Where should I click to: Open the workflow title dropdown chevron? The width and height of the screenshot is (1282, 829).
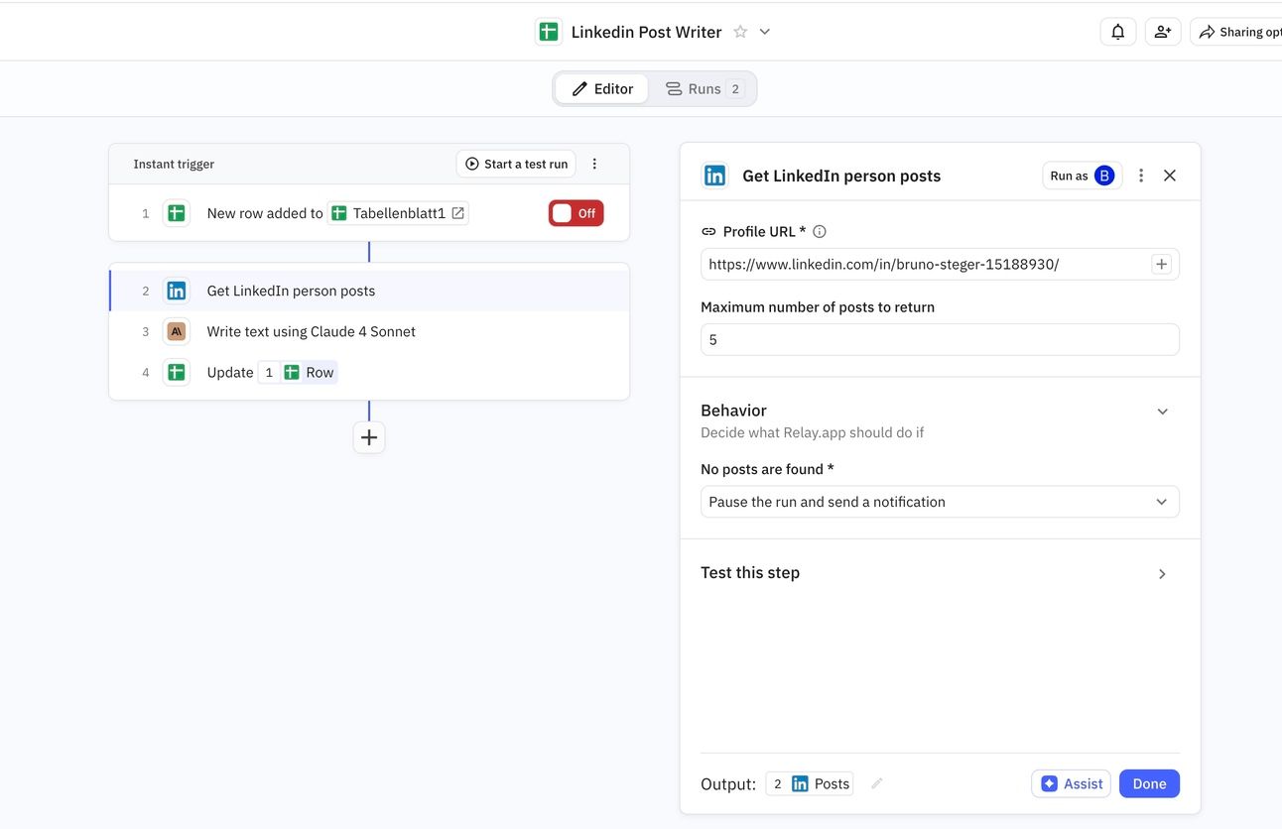tap(765, 32)
